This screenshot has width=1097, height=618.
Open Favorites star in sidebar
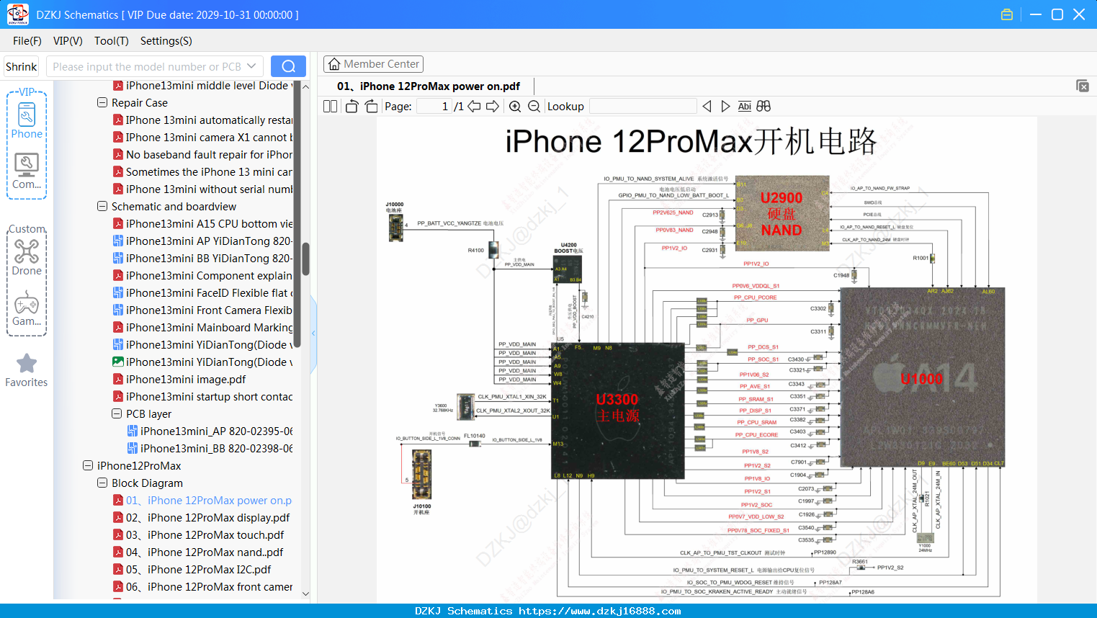27,370
